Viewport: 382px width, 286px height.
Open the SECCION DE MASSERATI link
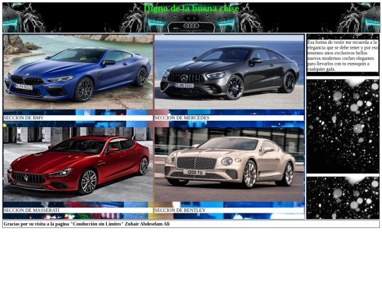pos(31,210)
